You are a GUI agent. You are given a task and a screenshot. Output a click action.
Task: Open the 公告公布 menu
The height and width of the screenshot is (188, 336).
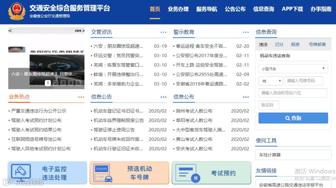tap(235, 9)
